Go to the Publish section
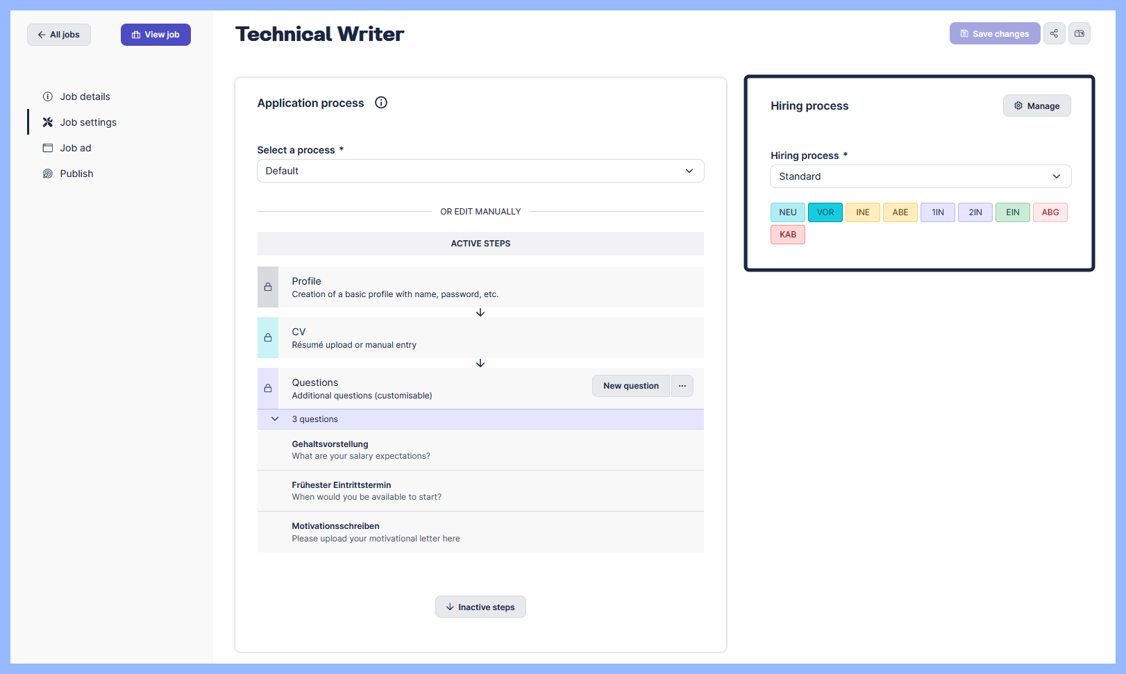 tap(76, 173)
